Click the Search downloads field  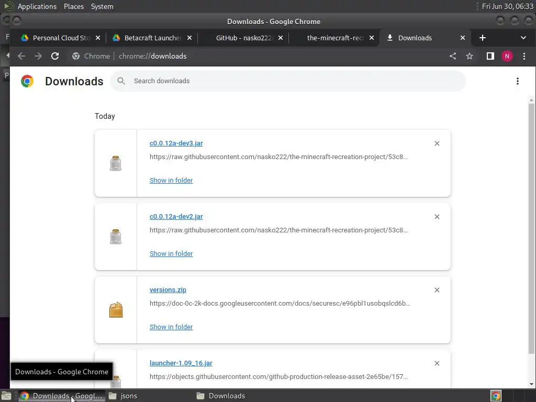click(288, 81)
